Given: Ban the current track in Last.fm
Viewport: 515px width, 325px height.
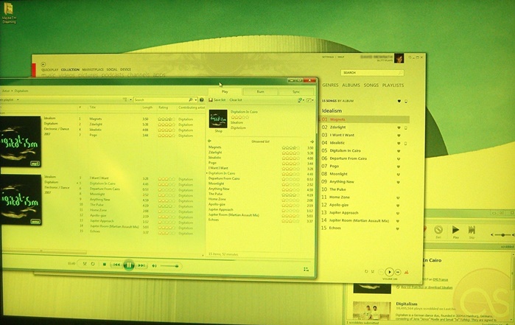Looking at the screenshot, I should click(x=438, y=231).
